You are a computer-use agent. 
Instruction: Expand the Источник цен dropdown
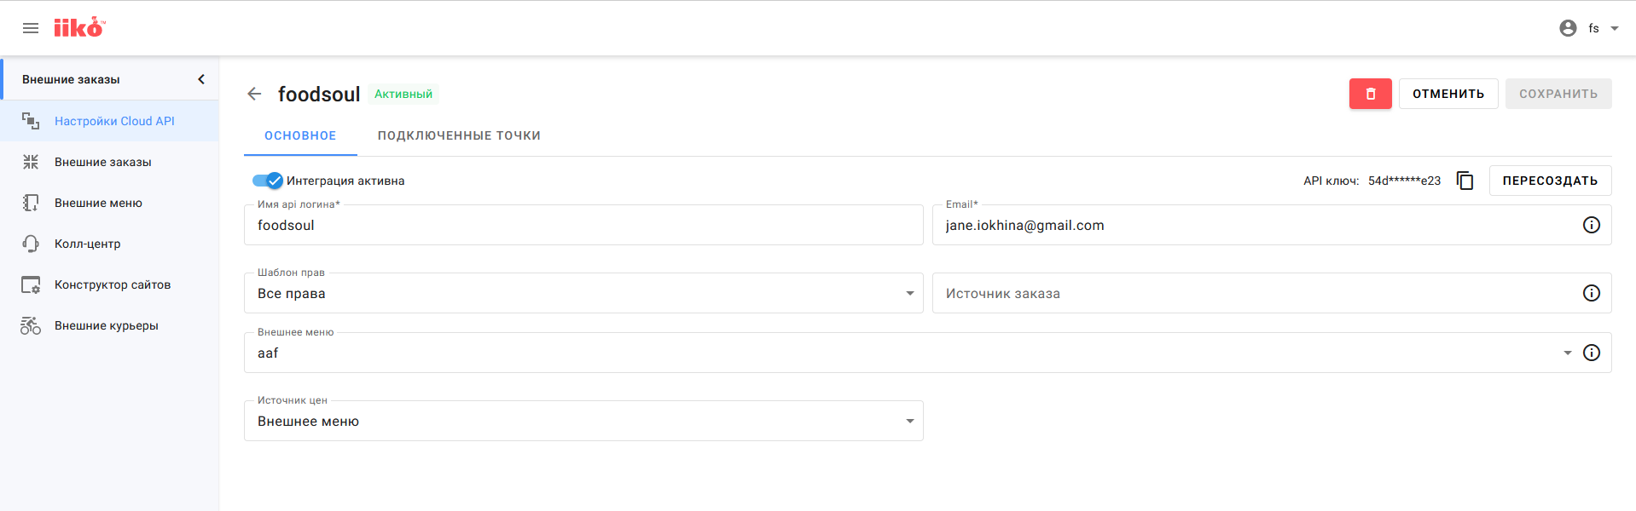pyautogui.click(x=909, y=421)
